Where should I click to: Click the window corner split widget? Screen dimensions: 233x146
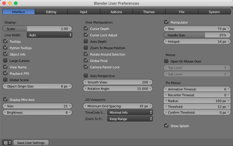tap(231, 8)
